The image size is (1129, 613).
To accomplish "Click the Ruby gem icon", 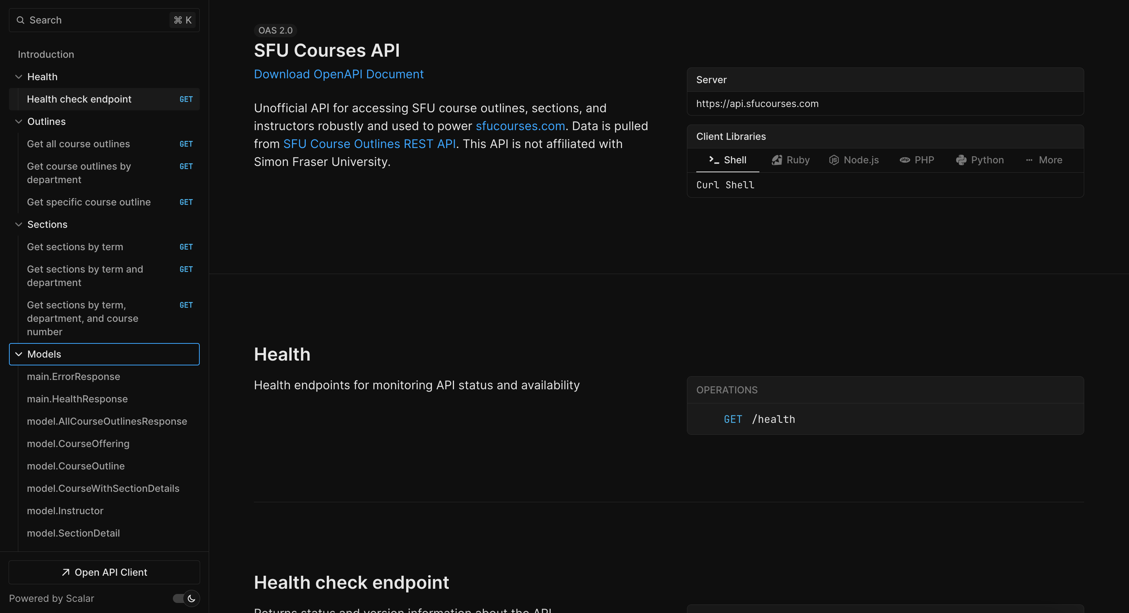I will [777, 160].
